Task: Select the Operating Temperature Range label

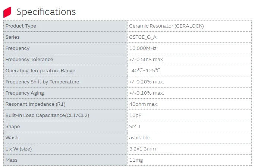Action: click(40, 71)
